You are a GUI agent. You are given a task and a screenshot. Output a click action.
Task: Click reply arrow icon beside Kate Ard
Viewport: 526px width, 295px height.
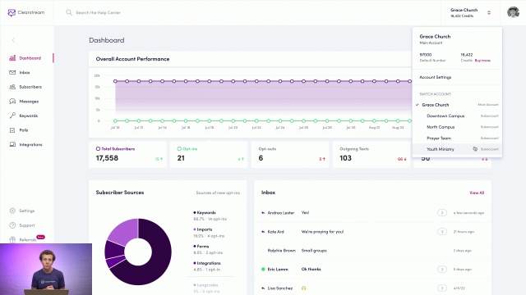click(263, 231)
